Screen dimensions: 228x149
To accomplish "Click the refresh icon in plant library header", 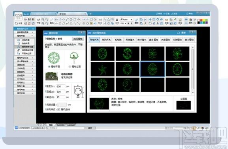I will [x=179, y=33].
